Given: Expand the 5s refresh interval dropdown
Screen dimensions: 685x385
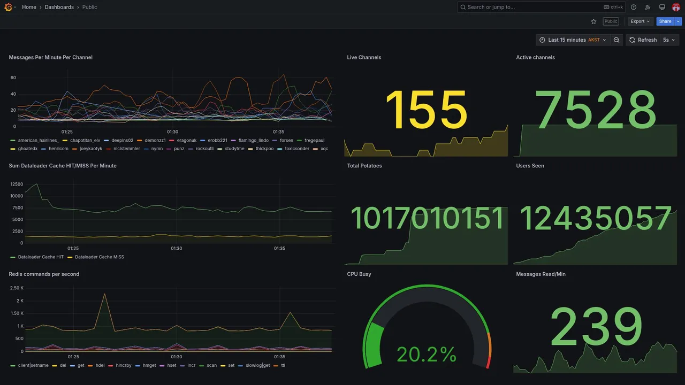Looking at the screenshot, I should 669,40.
